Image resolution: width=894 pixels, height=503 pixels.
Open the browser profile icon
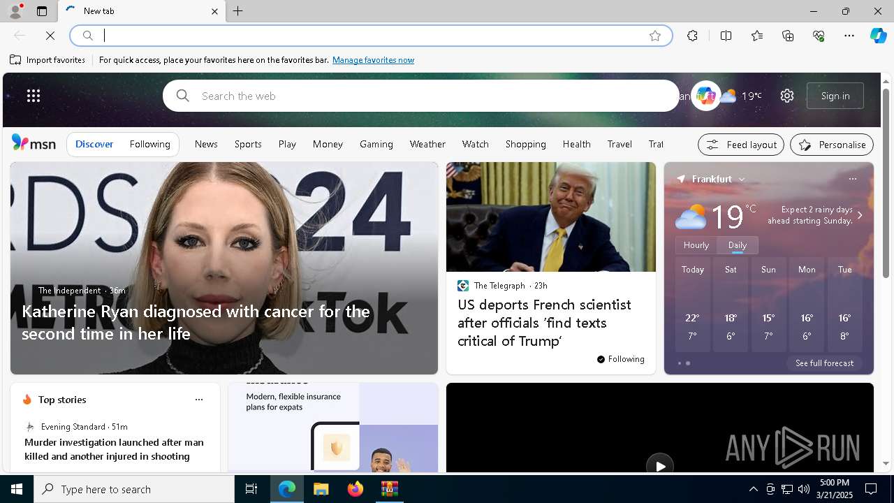(x=15, y=11)
